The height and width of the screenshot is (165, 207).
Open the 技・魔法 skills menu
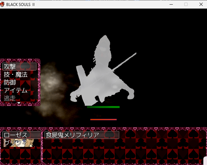coord(15,75)
